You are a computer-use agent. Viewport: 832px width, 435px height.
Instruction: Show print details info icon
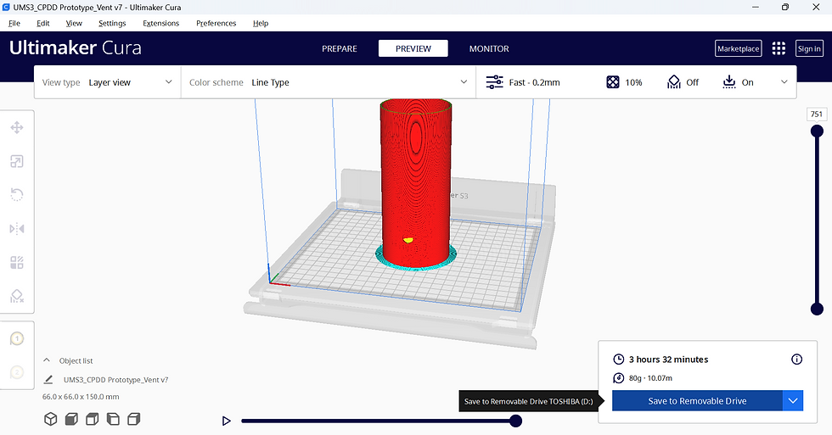pos(796,360)
